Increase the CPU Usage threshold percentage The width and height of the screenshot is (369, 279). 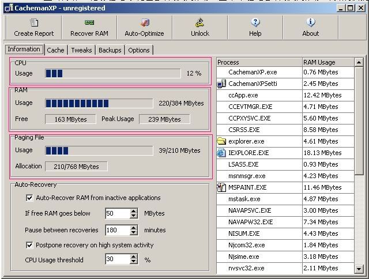click(134, 258)
